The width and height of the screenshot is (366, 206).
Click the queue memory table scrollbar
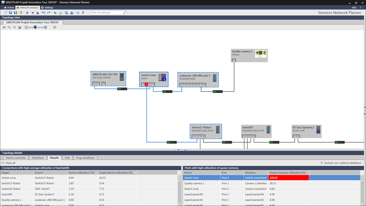click(362, 190)
